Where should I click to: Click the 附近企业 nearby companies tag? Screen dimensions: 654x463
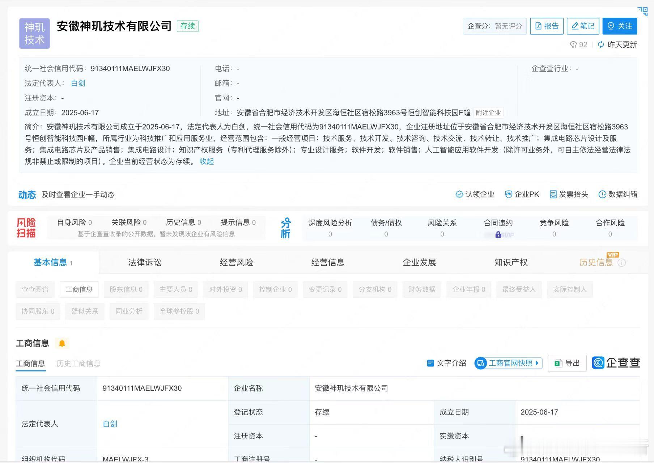coord(488,112)
